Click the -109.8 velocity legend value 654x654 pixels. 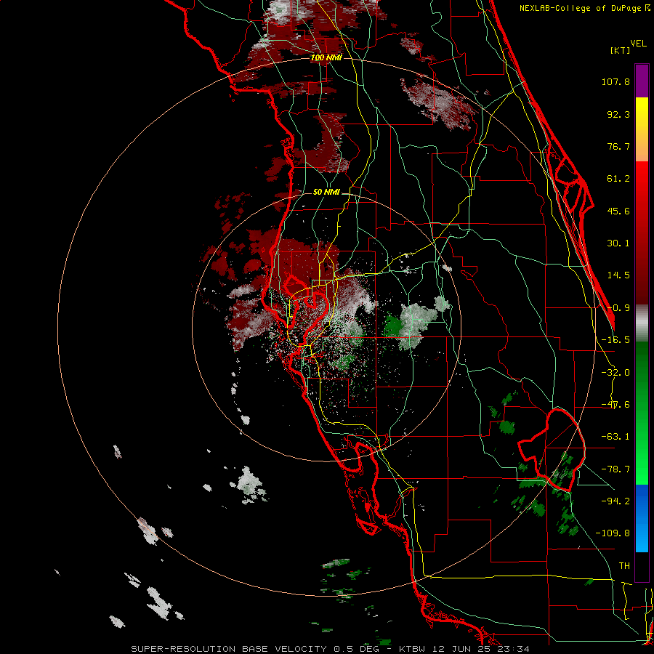coord(613,533)
